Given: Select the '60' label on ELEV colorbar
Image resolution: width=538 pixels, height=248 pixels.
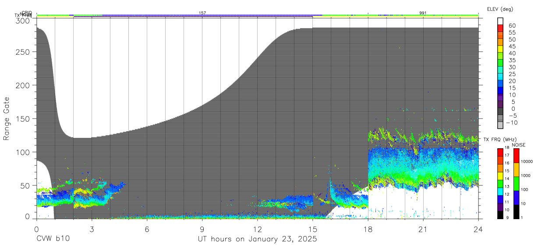Looking at the screenshot, I should [512, 26].
